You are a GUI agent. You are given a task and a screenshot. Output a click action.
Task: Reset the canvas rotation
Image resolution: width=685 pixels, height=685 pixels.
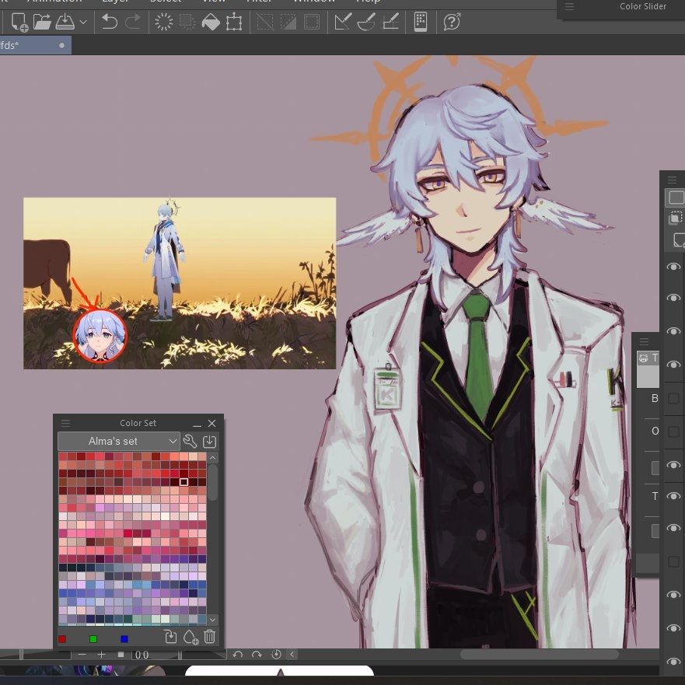coord(276,655)
